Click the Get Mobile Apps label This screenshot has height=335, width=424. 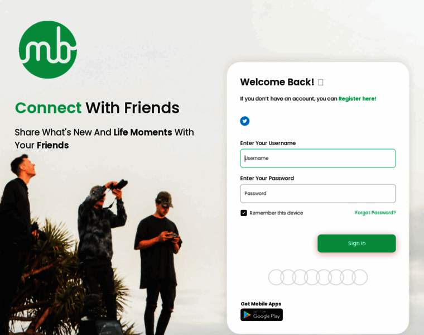tap(261, 304)
